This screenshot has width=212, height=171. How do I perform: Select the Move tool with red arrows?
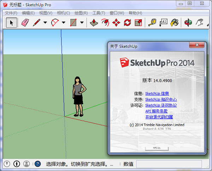pyautogui.click(x=116, y=23)
